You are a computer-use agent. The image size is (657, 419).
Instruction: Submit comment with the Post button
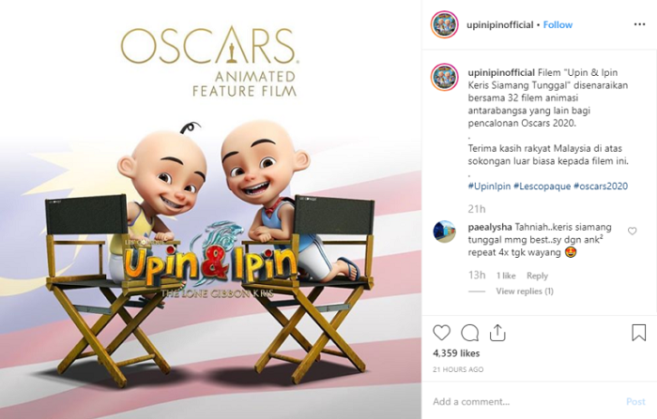pos(635,402)
